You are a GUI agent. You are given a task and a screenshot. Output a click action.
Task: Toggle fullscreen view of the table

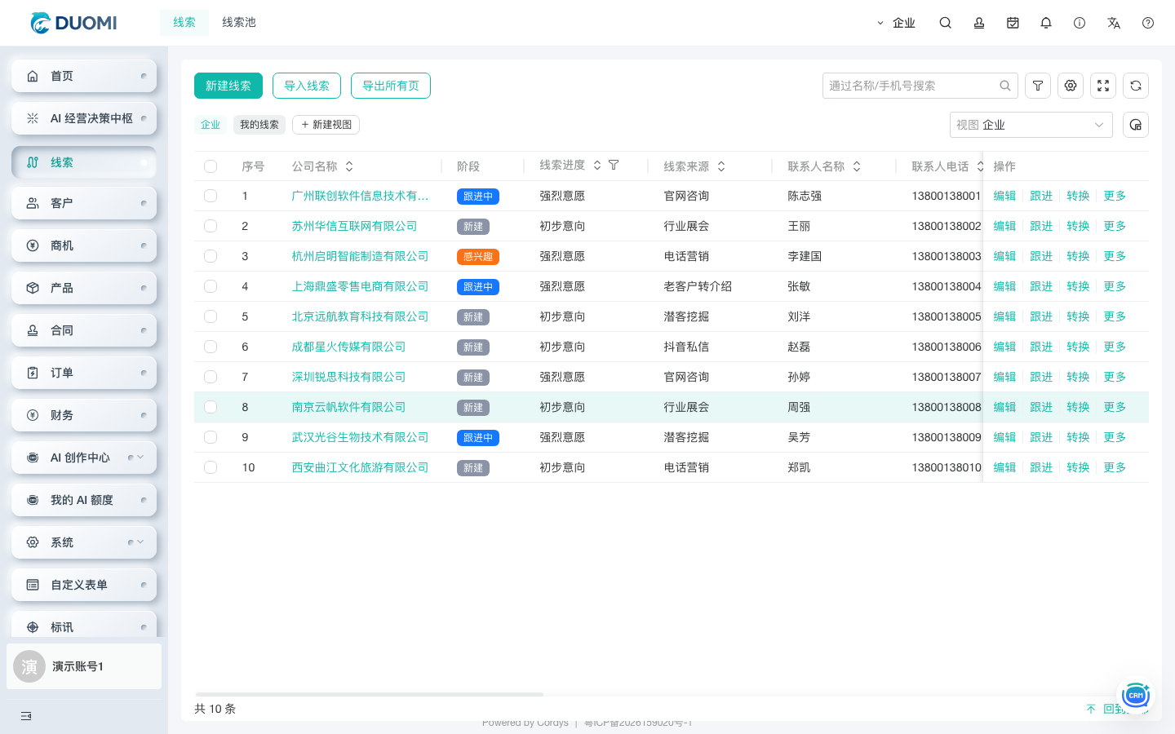[x=1103, y=86]
